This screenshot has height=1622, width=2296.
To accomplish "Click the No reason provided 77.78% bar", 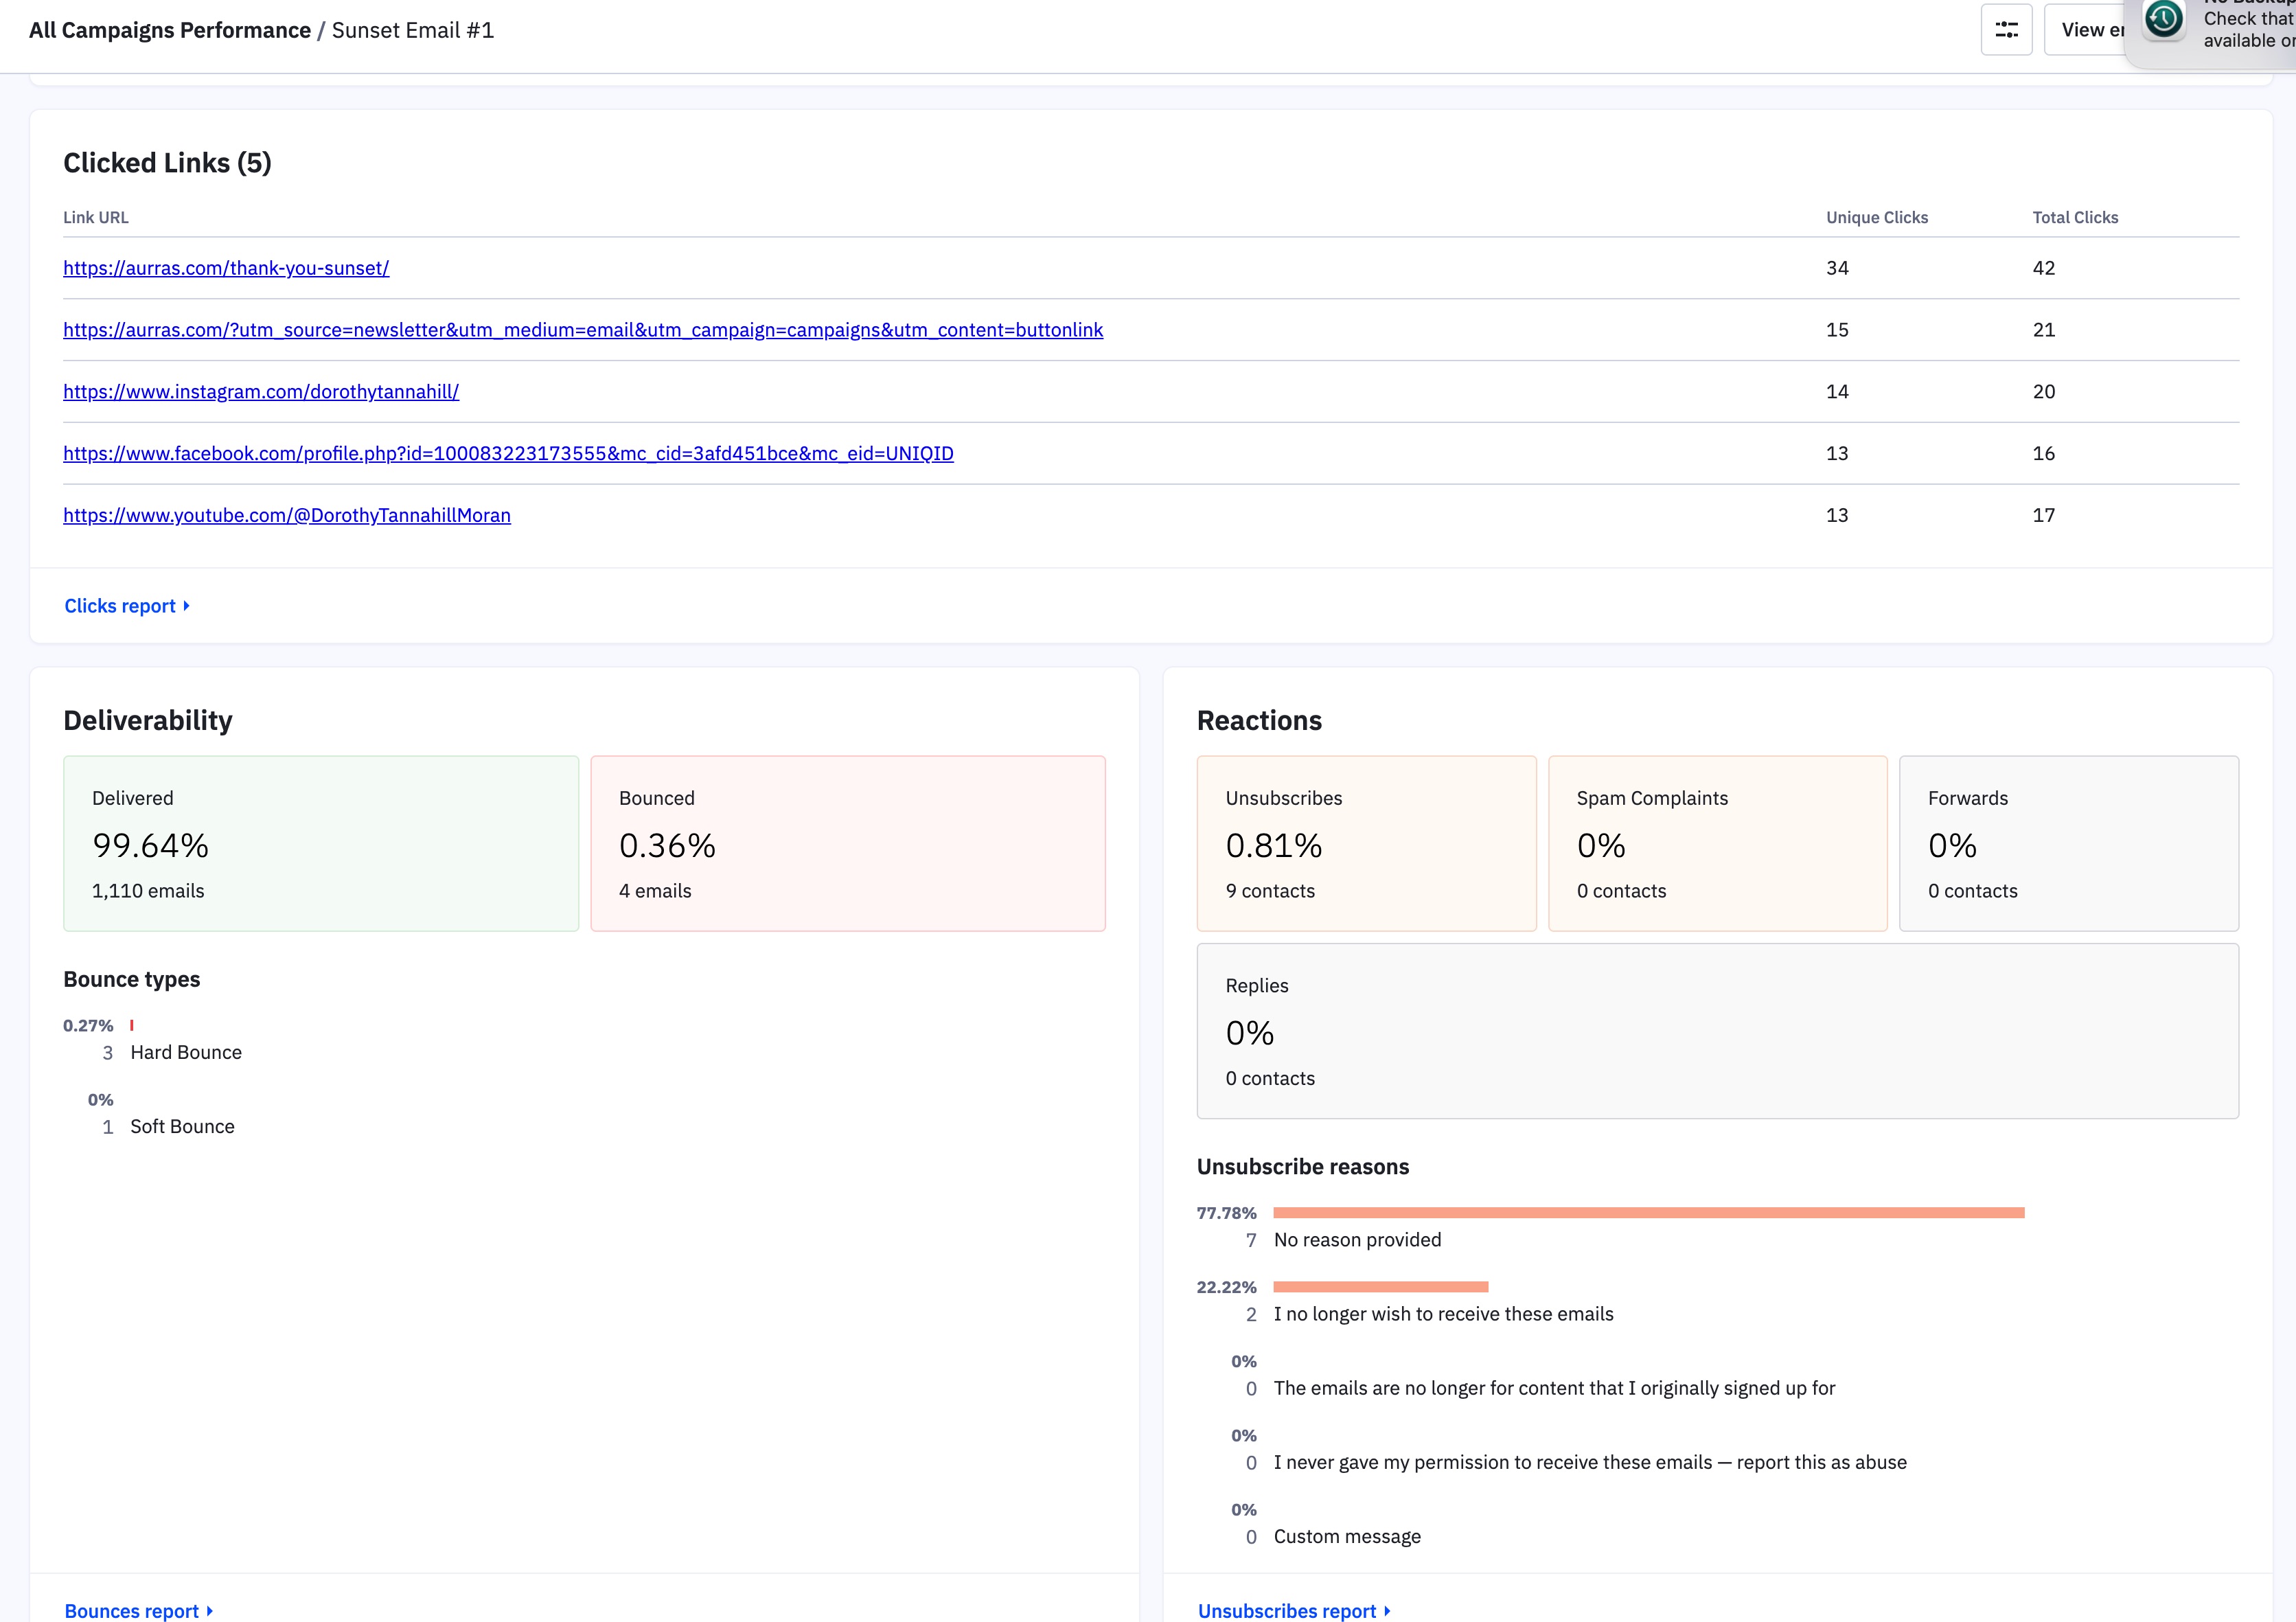I will point(1648,1213).
